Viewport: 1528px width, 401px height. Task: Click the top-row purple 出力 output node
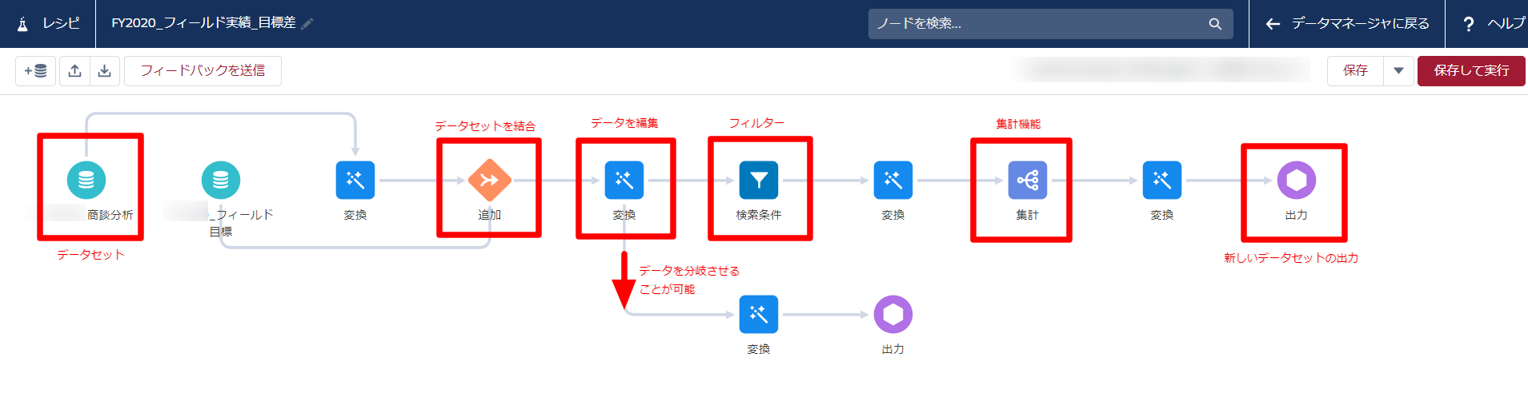[1296, 181]
